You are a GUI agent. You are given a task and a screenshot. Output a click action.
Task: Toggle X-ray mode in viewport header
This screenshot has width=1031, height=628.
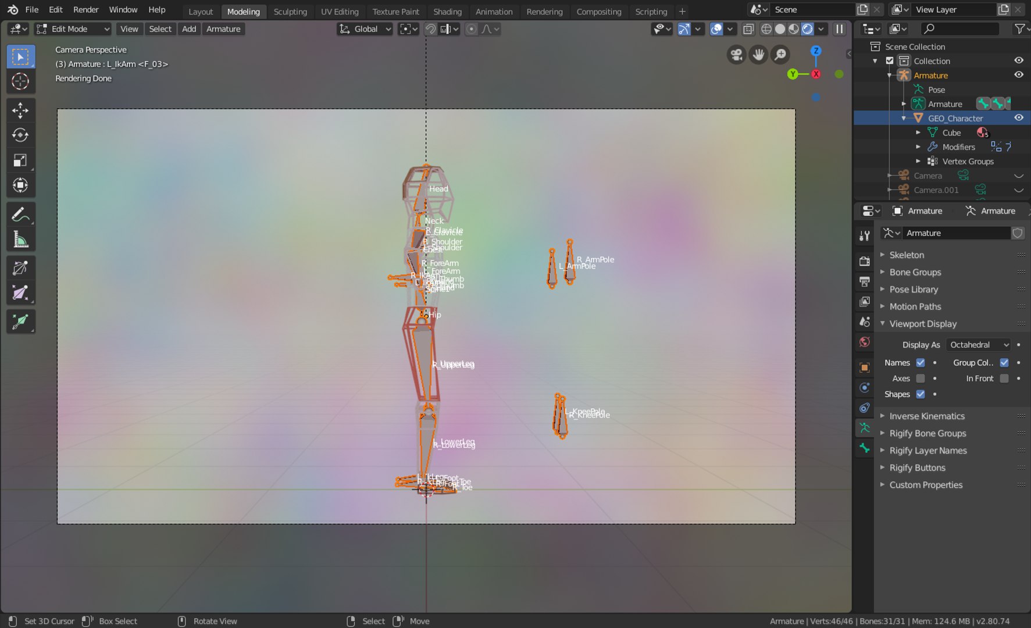coord(748,29)
